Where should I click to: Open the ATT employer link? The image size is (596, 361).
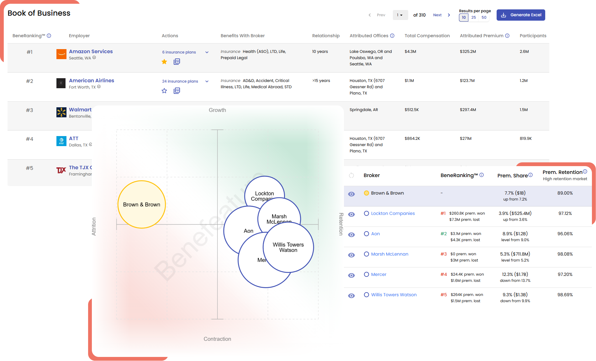(x=74, y=138)
